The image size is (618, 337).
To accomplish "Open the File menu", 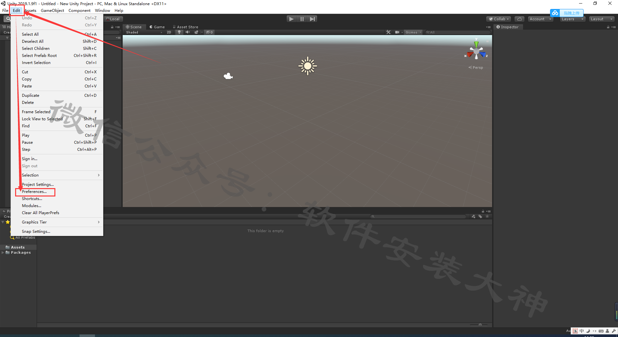I will pyautogui.click(x=5, y=11).
